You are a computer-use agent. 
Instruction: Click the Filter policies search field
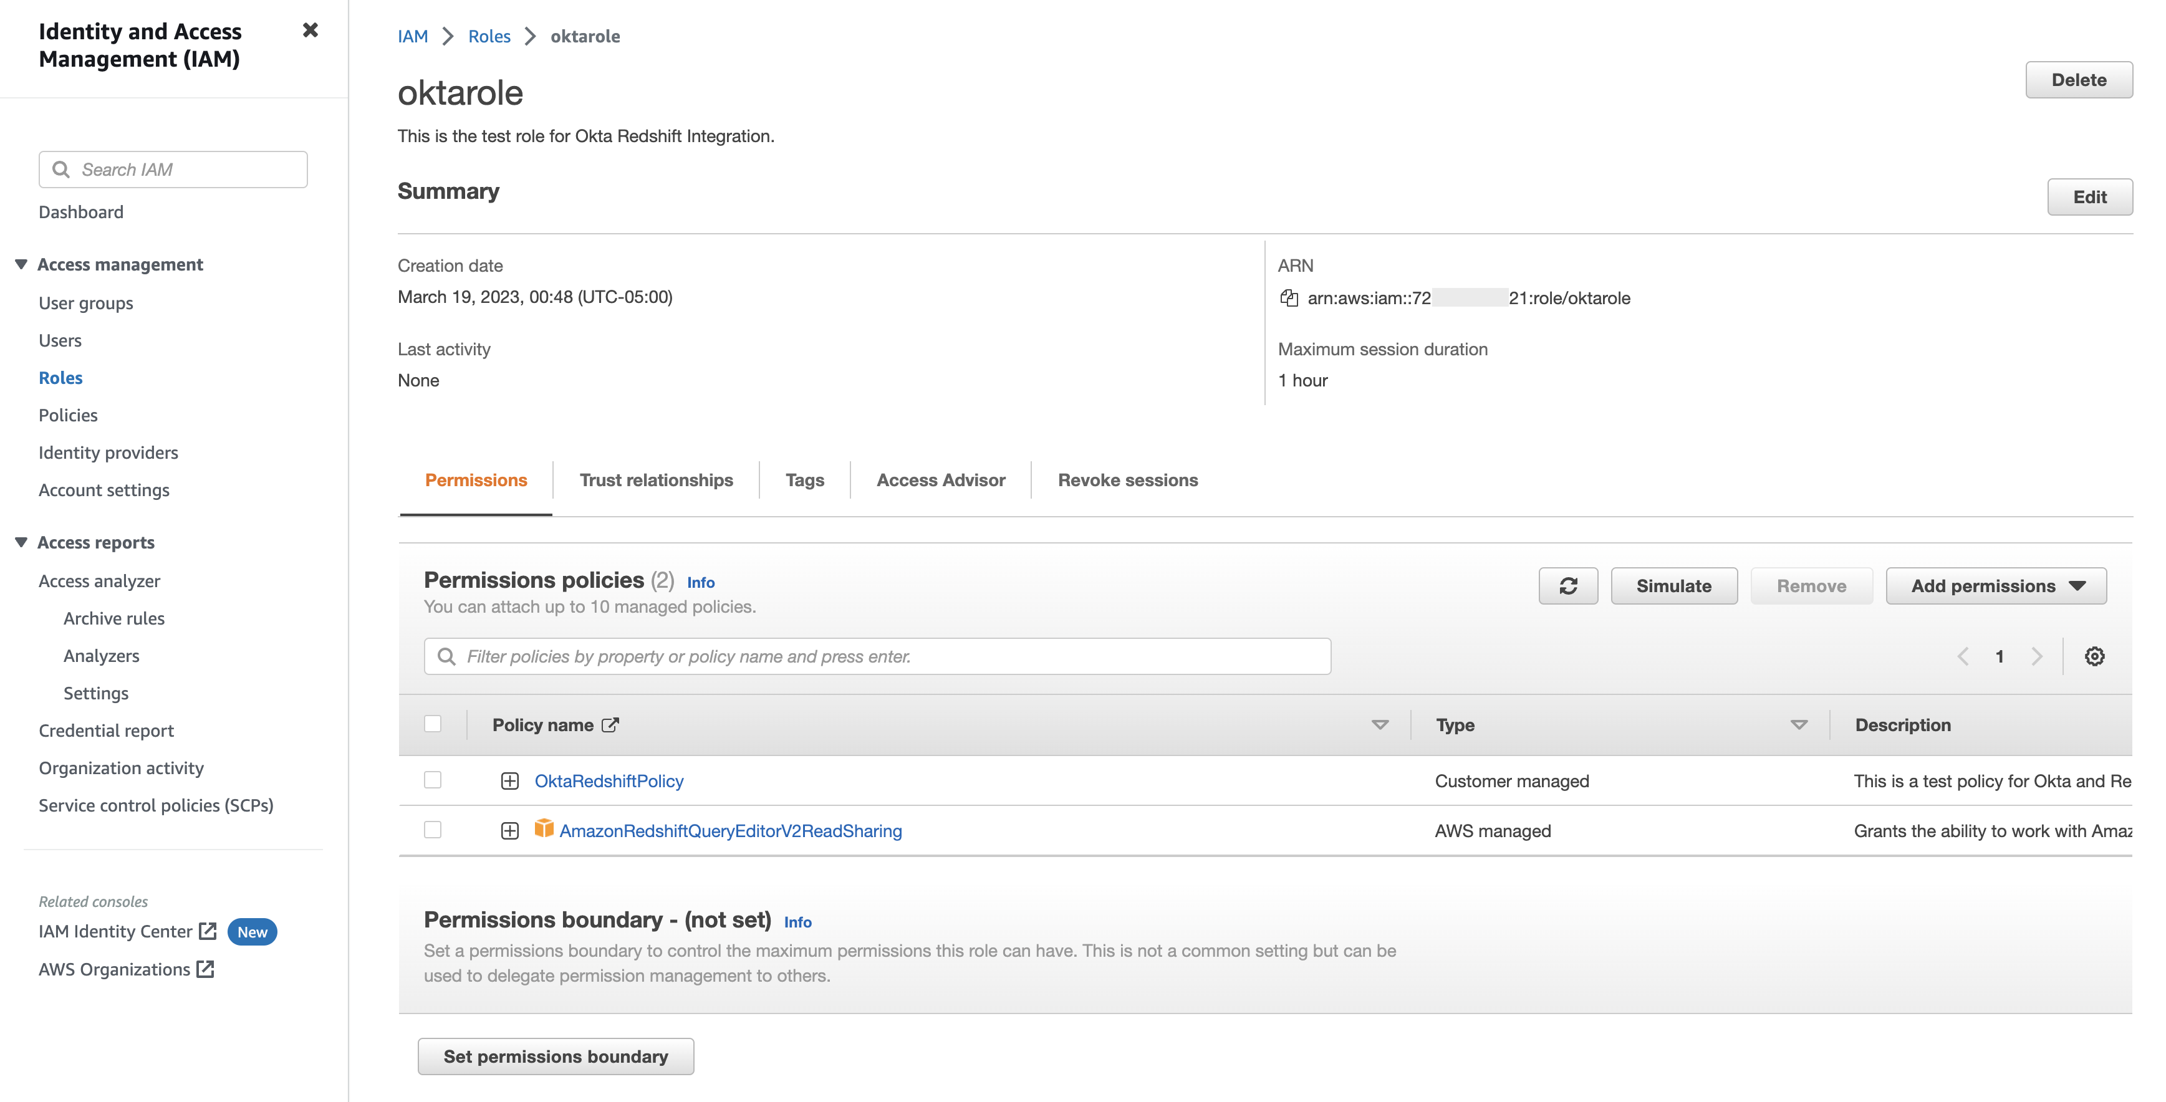coord(877,656)
